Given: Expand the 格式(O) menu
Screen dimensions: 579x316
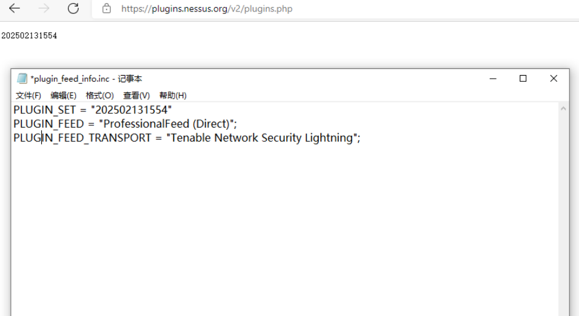Looking at the screenshot, I should 99,95.
